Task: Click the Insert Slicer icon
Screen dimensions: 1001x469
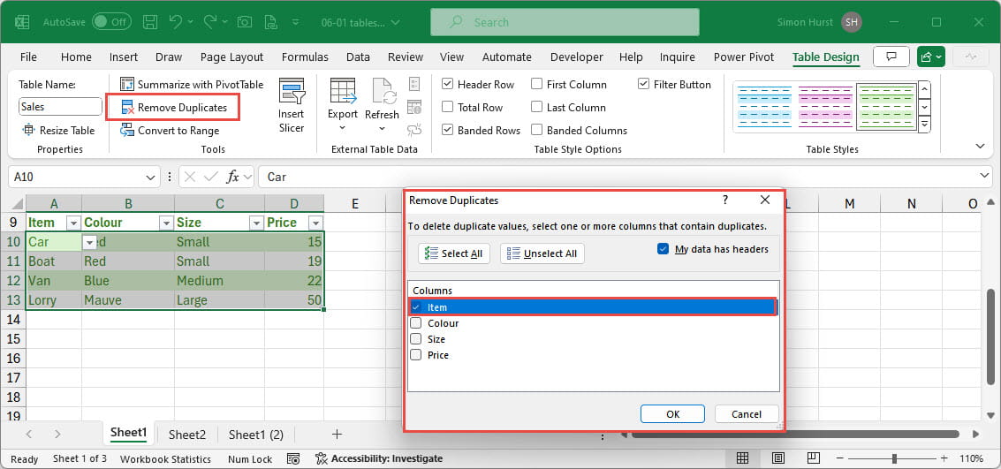Action: [x=291, y=92]
